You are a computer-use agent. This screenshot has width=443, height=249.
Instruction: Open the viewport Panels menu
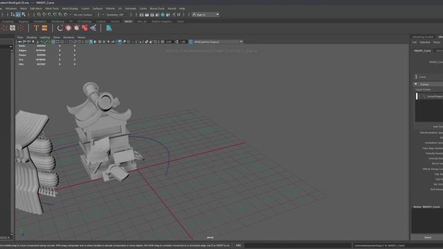pyautogui.click(x=82, y=37)
